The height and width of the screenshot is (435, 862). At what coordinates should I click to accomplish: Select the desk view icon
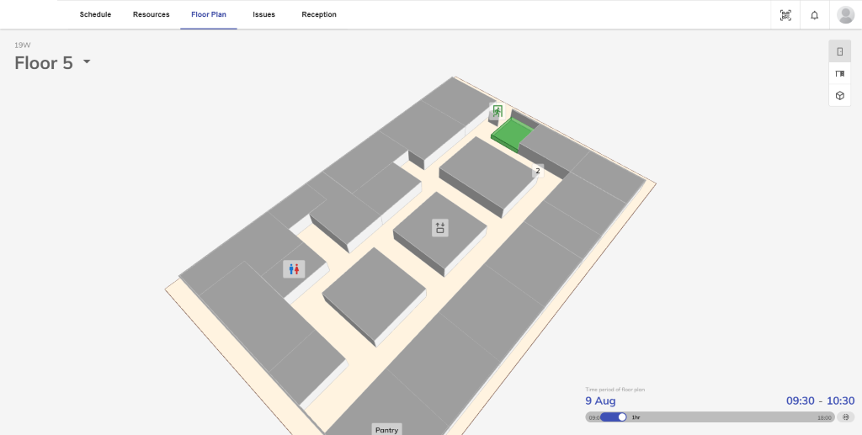(x=839, y=74)
